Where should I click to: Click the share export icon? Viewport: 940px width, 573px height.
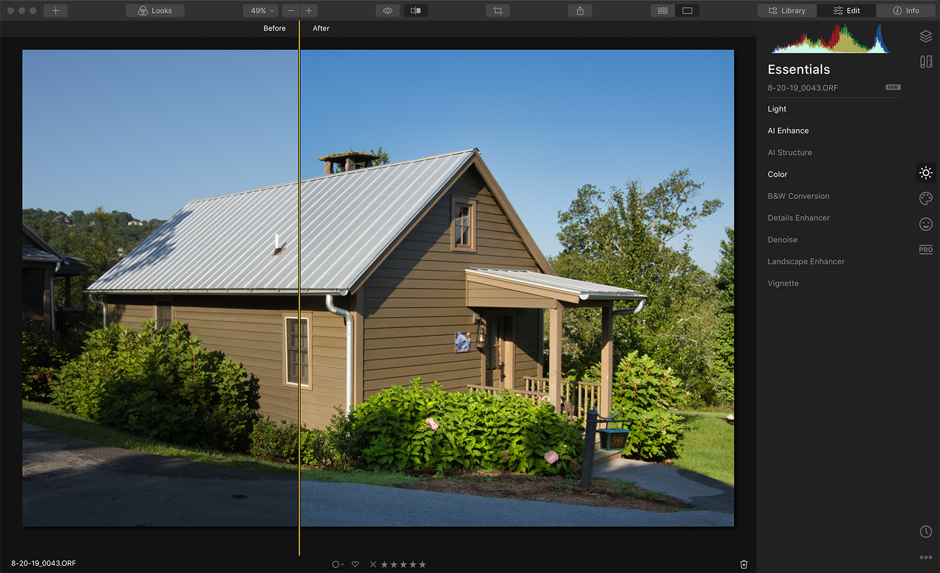[580, 11]
